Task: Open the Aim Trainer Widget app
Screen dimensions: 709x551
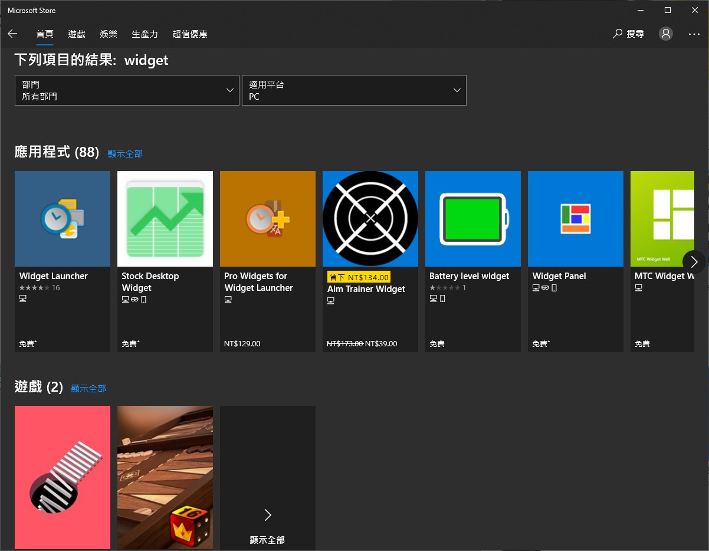Action: coord(370,218)
